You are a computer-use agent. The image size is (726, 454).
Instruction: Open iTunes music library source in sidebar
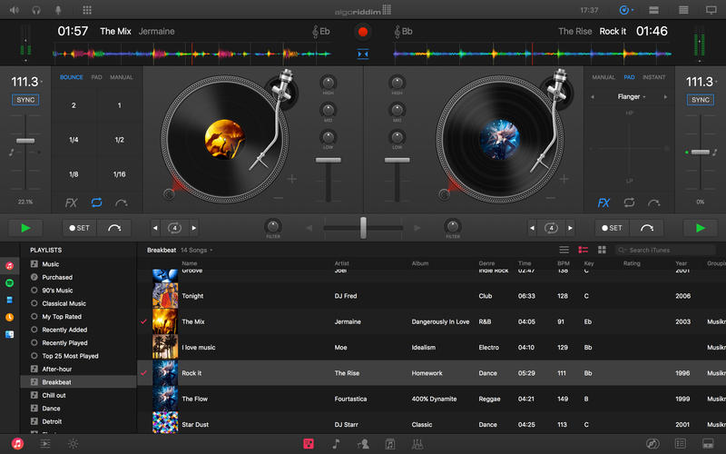pos(9,266)
